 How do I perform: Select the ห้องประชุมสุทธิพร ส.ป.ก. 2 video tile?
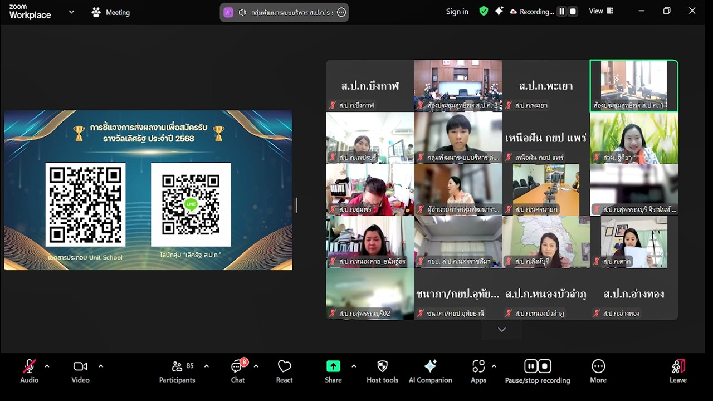tap(458, 86)
